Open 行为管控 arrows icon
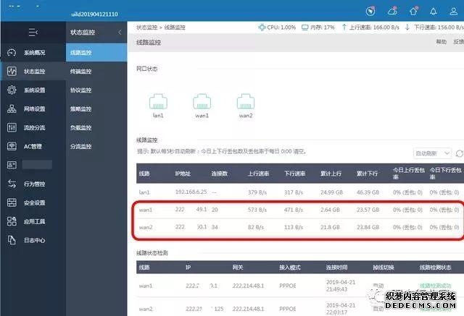The height and width of the screenshot is (316, 464). point(12,184)
